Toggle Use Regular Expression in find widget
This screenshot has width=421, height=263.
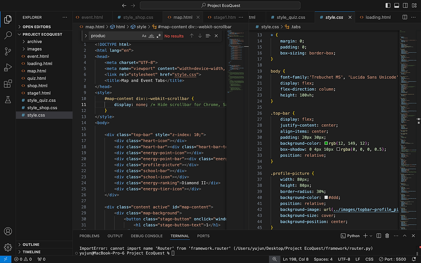(x=159, y=36)
